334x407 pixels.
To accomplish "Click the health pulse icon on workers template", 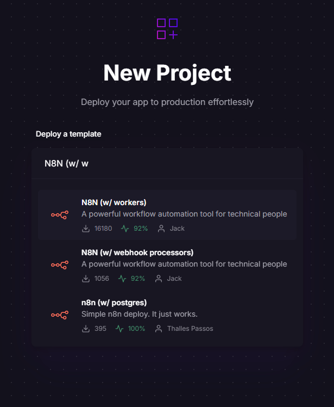I will point(125,229).
